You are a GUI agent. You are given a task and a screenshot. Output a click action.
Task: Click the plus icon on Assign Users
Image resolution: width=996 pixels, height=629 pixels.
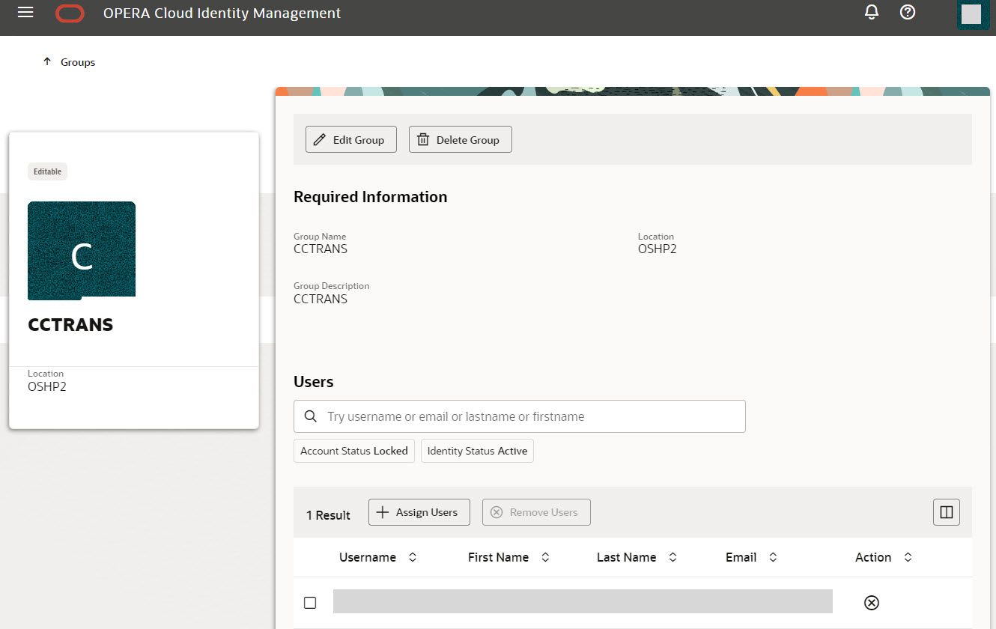(x=380, y=512)
